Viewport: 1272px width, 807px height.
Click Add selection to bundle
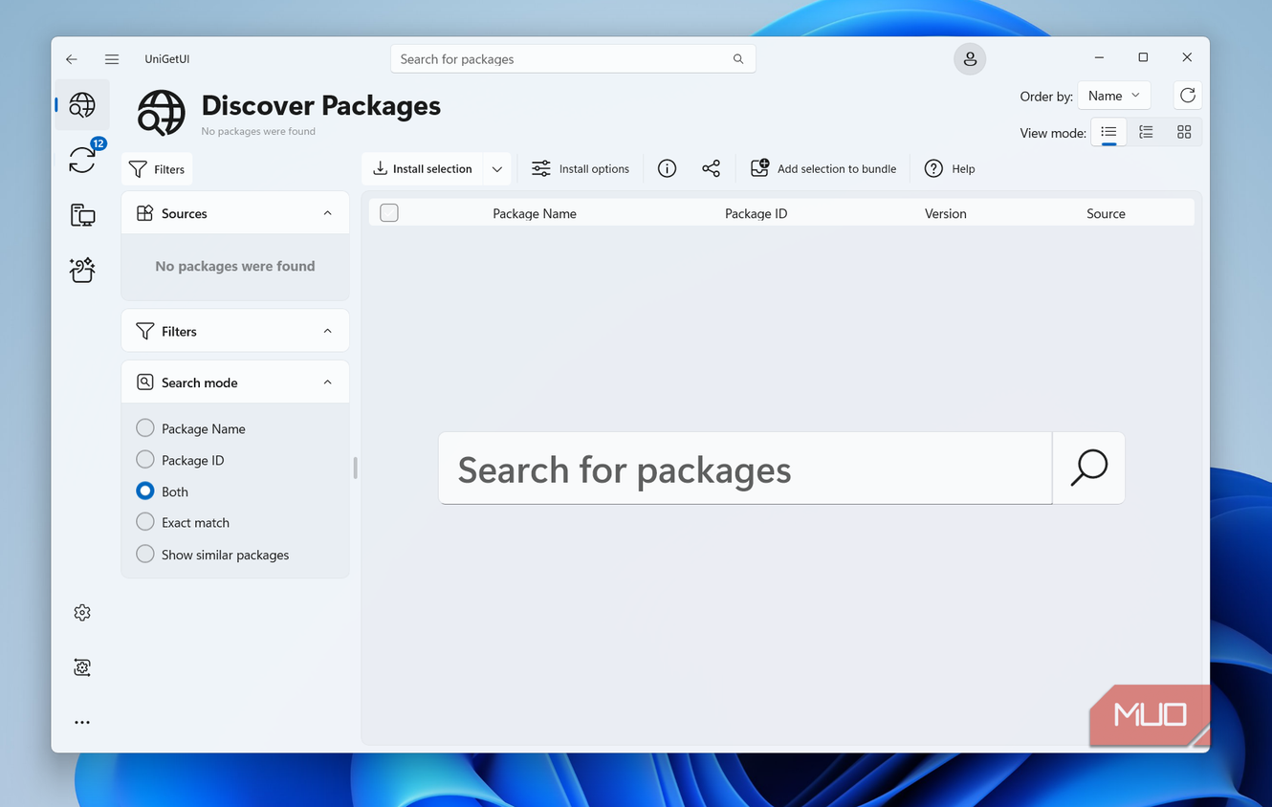[x=823, y=168]
